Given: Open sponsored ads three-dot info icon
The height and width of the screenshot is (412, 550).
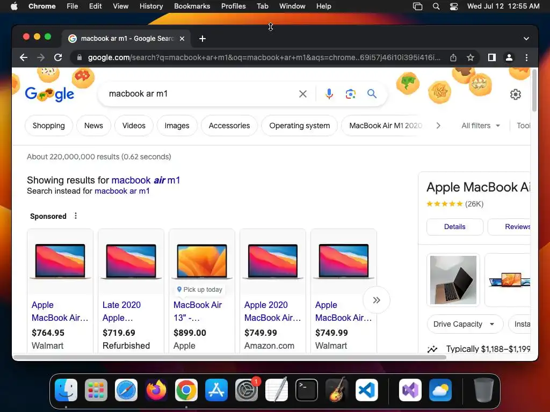Looking at the screenshot, I should 75,216.
